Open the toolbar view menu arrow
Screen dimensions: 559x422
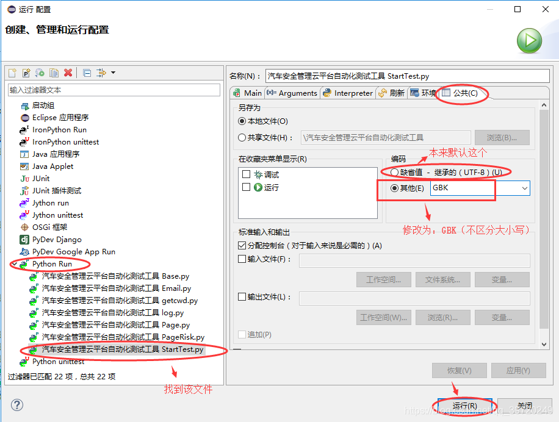[x=113, y=73]
